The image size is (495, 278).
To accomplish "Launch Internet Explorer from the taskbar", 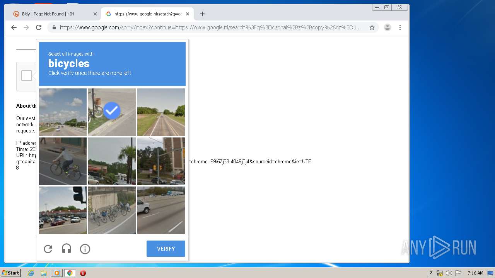I will [x=31, y=273].
